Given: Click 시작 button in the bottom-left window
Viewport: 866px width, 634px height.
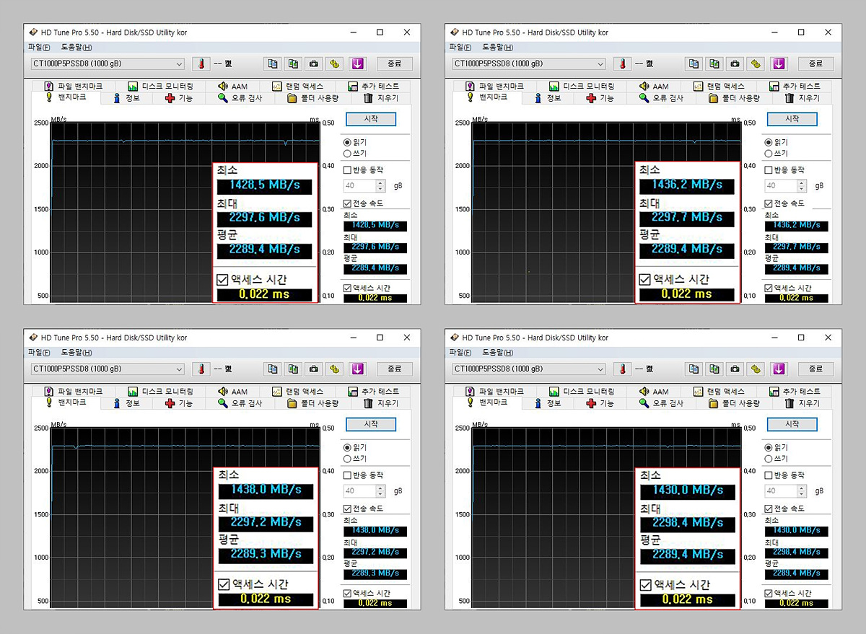Looking at the screenshot, I should tap(371, 424).
